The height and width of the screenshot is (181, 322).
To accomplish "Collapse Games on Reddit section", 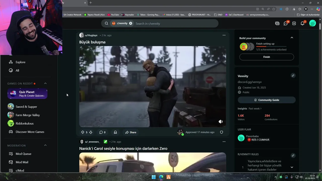I will [x=46, y=83].
